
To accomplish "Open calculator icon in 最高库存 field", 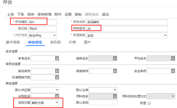I will [x=115, y=71].
